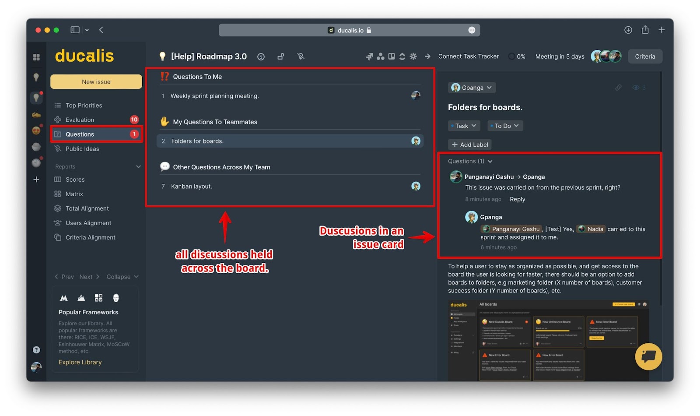The height and width of the screenshot is (416, 700).
Task: Click the sync arrows icon in board header
Action: [x=370, y=56]
